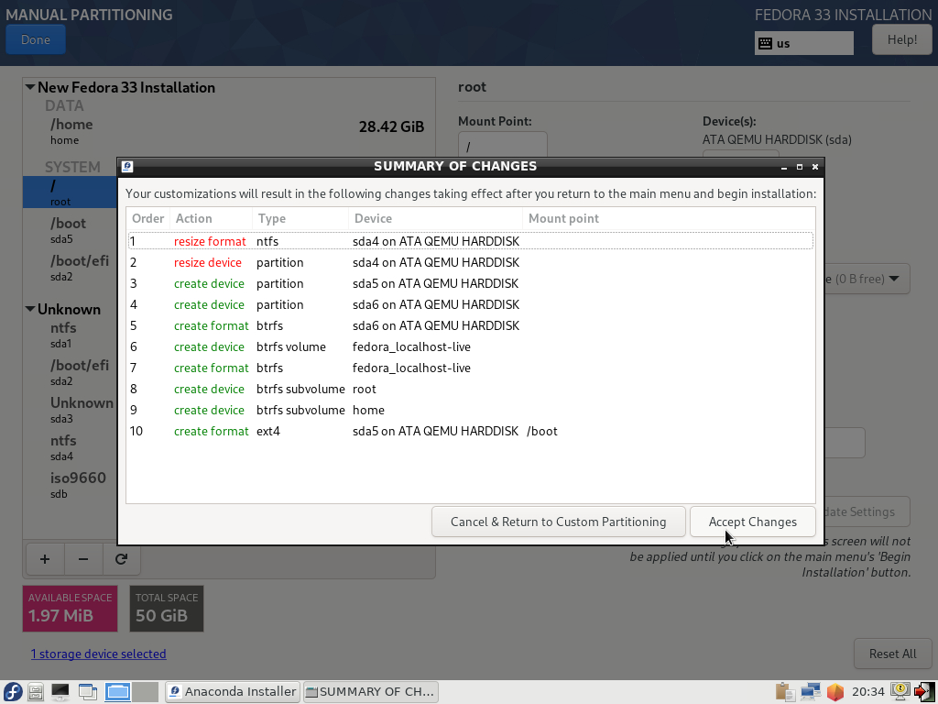Select the ntfs sda1 entry
This screenshot has height=704, width=938.
(x=70, y=335)
